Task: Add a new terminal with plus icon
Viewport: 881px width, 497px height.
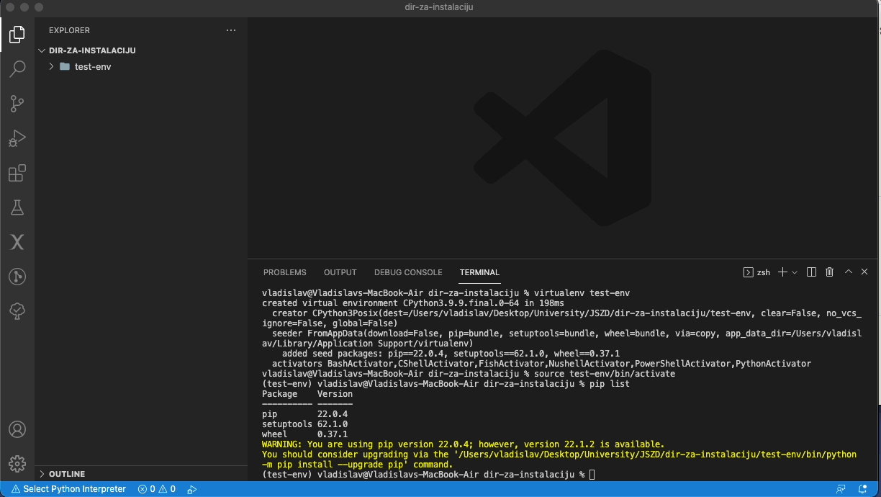Action: [783, 272]
